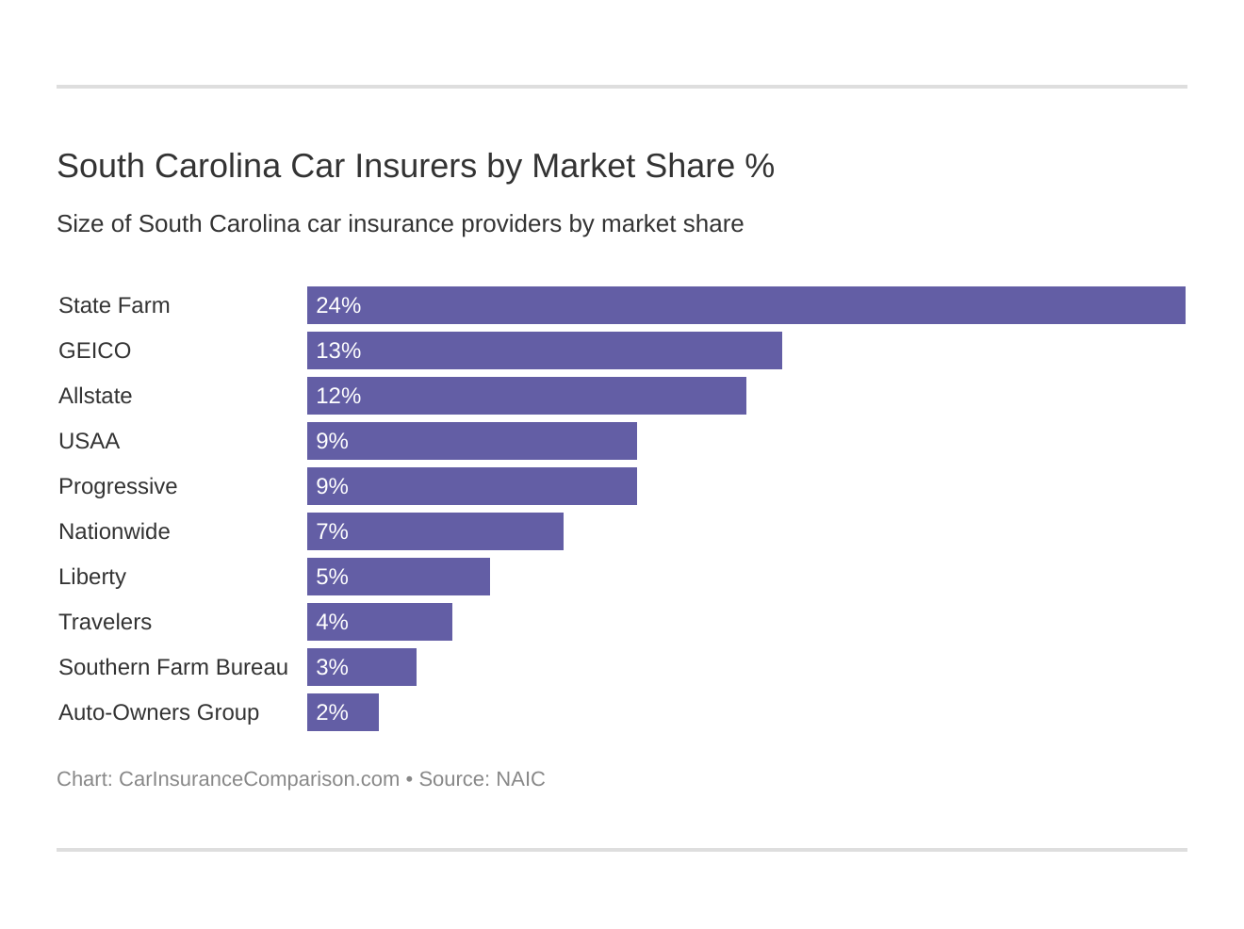Image resolution: width=1244 pixels, height=929 pixels.
Task: Select the GEICO 13% bar
Action: [544, 350]
